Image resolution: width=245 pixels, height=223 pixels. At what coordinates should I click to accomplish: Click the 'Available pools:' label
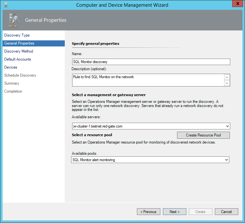84,153
